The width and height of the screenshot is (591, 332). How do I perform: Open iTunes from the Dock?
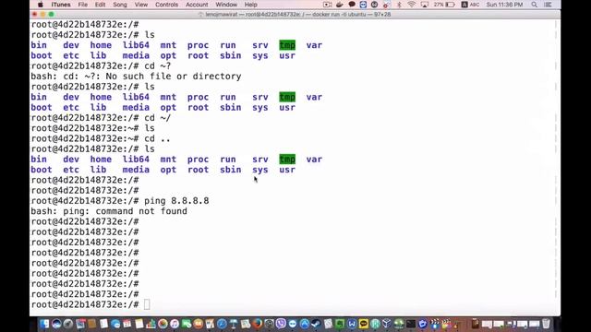click(175, 324)
